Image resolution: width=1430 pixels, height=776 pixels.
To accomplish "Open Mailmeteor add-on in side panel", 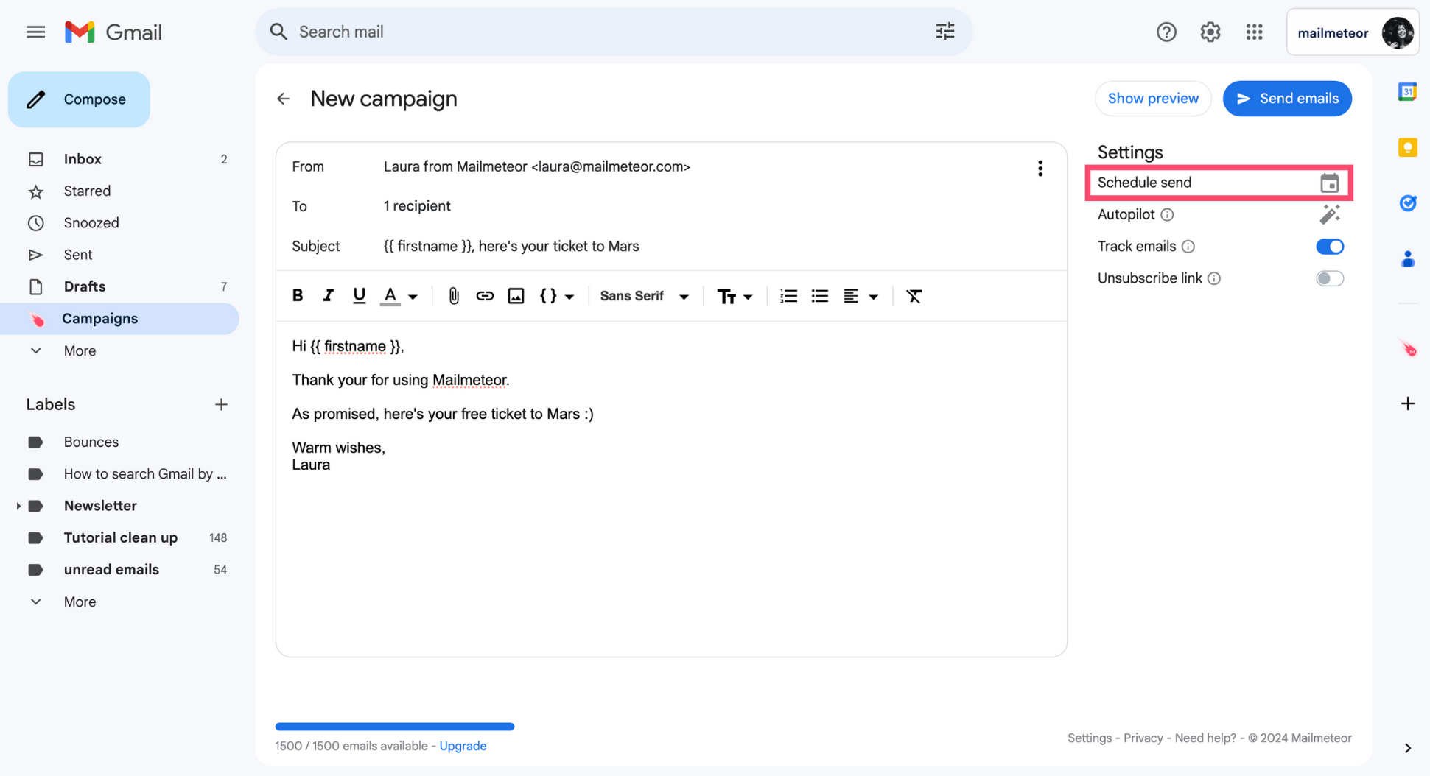I will (x=1408, y=348).
